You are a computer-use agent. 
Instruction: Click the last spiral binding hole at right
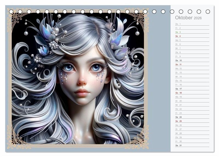(x=208, y=11)
